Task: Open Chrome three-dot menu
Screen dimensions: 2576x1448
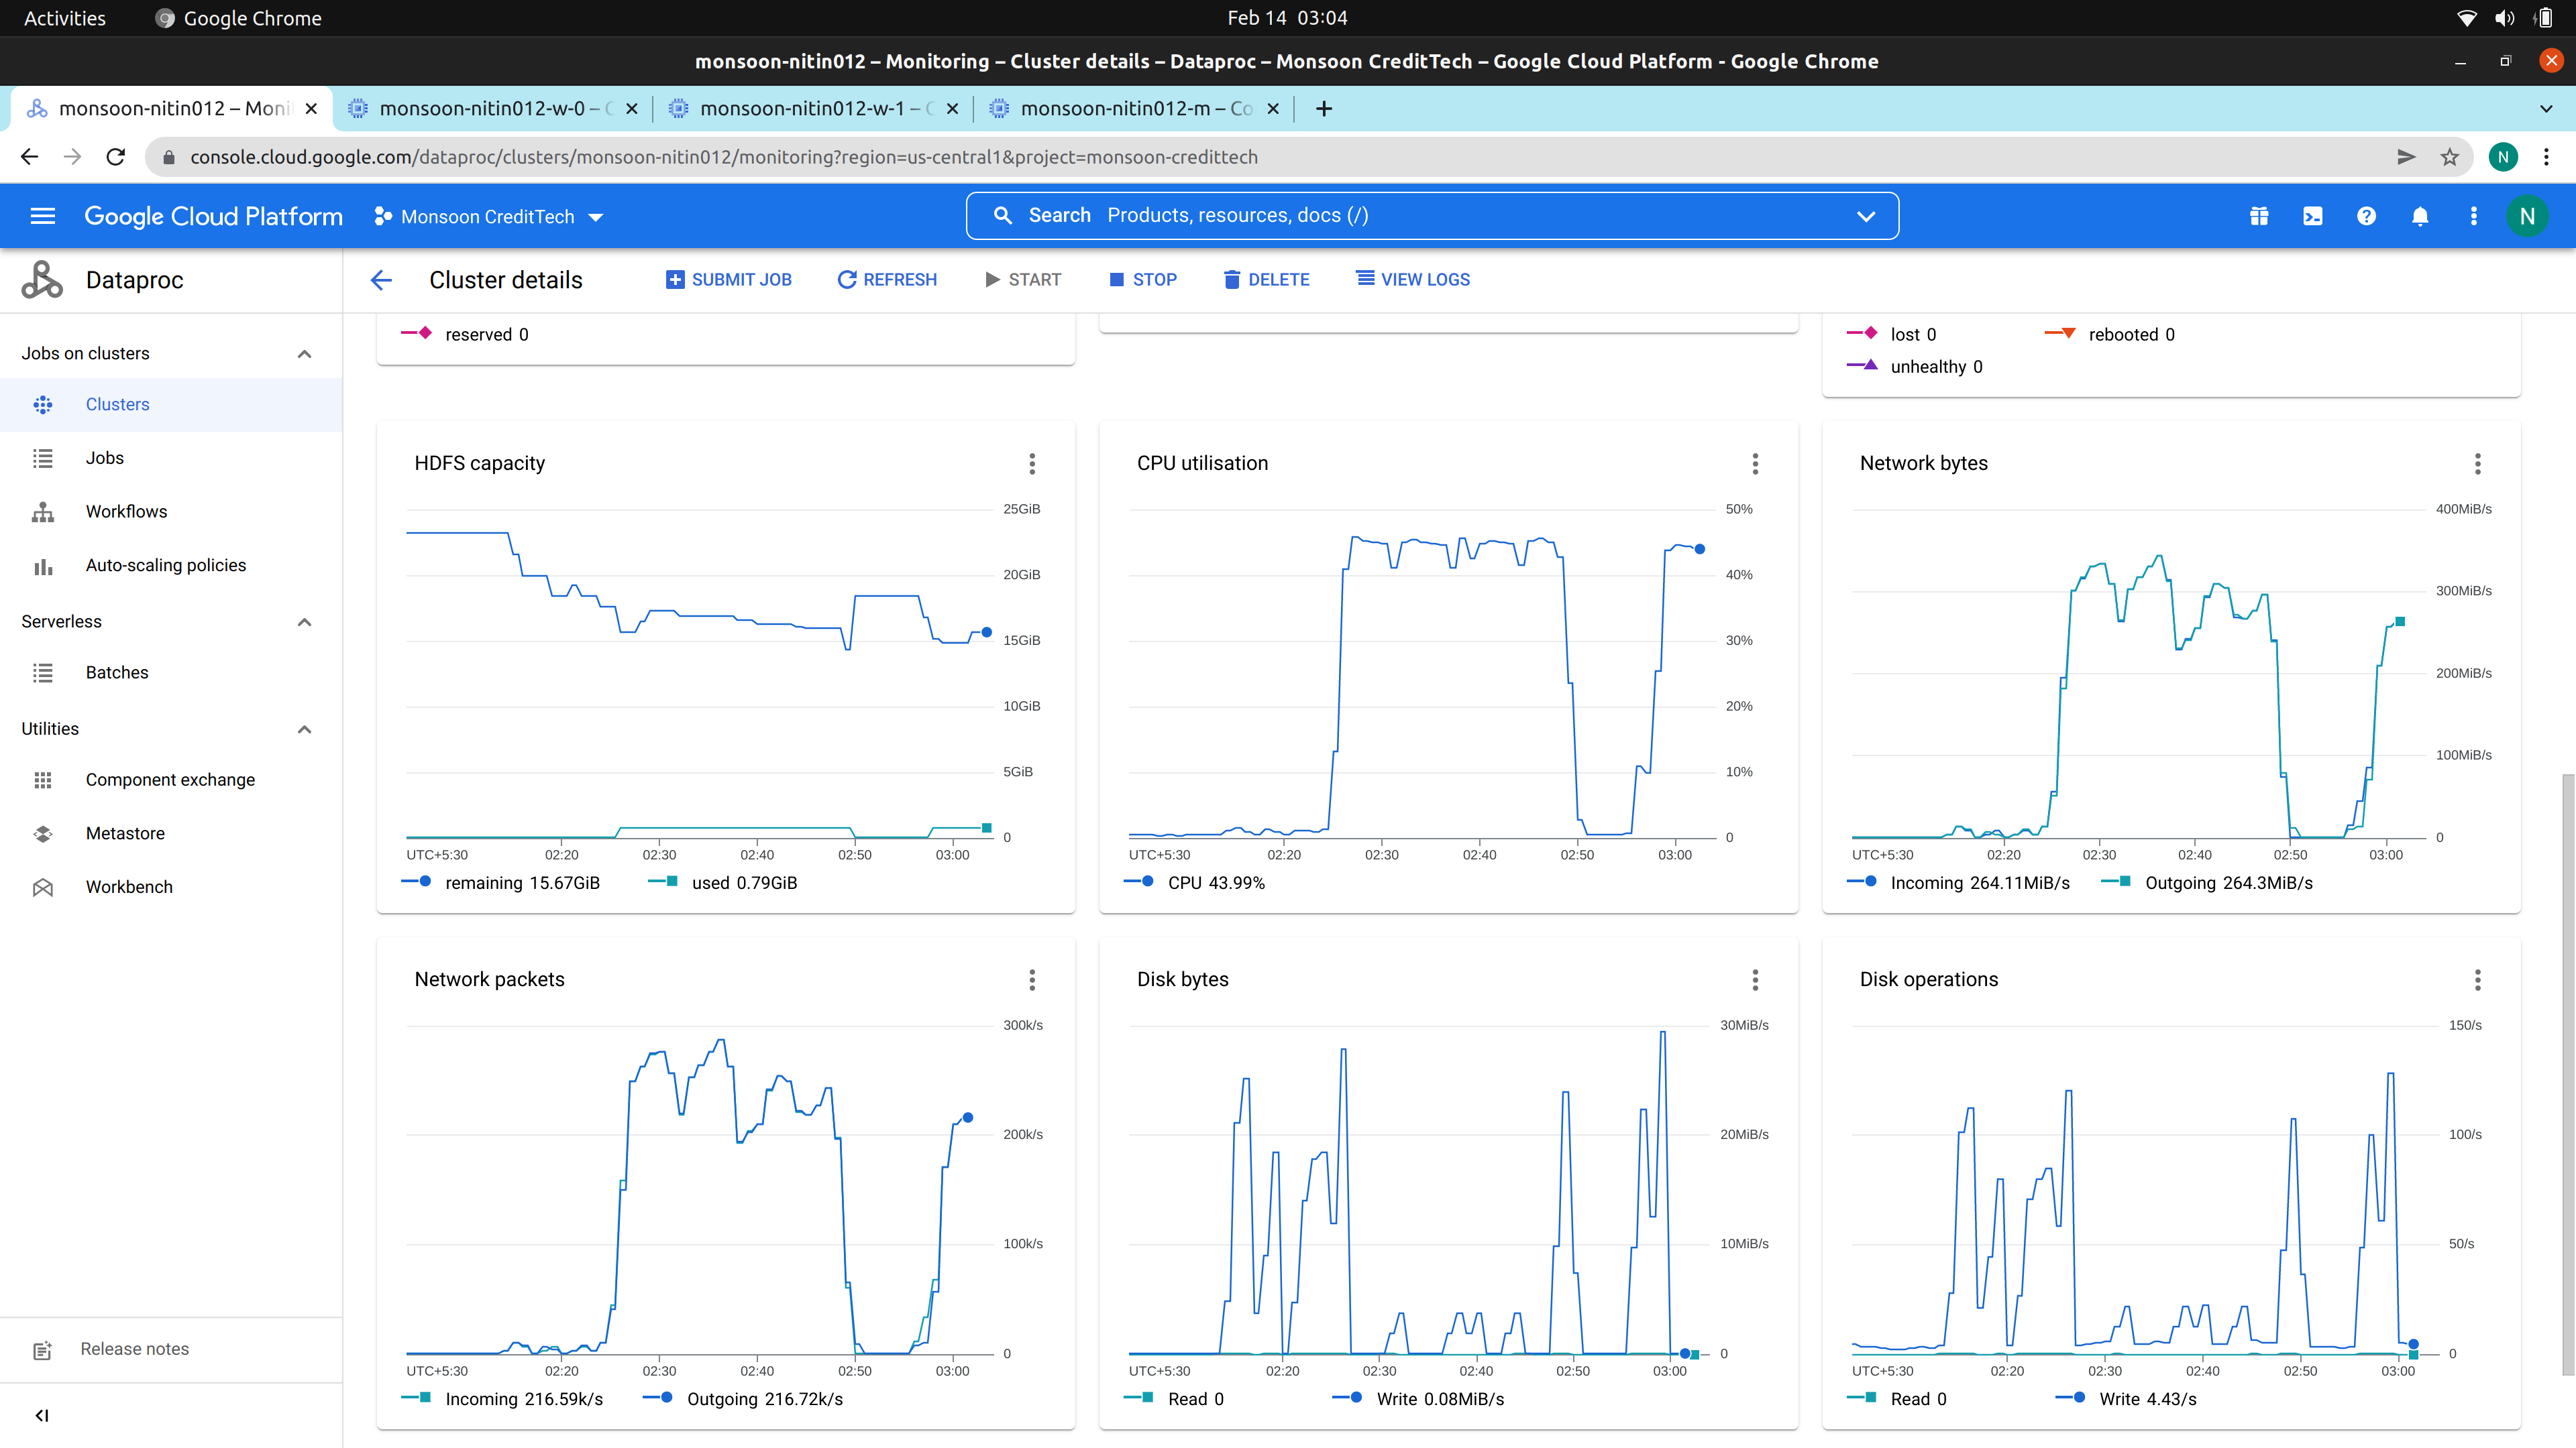Action: 2547,157
